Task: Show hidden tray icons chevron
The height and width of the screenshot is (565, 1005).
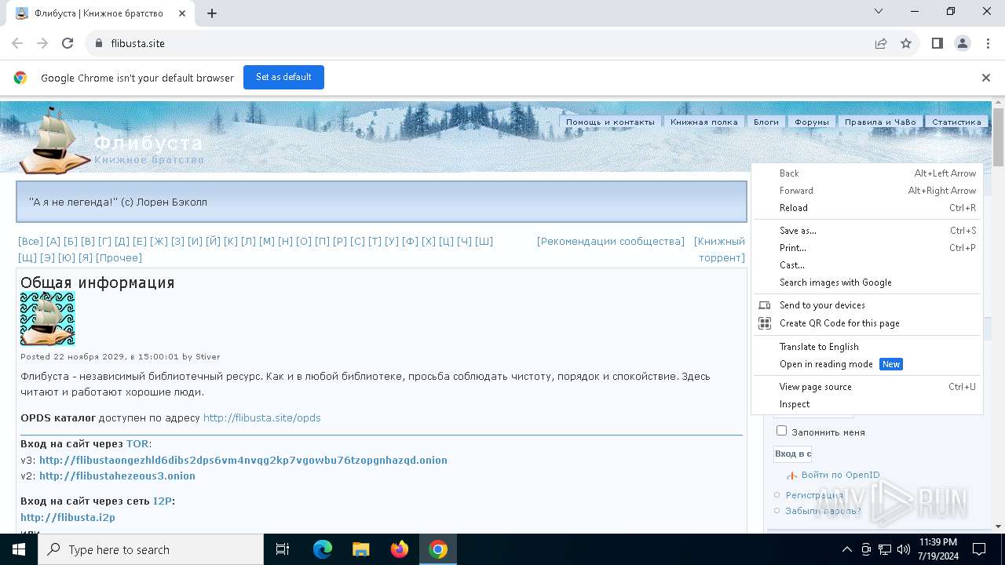Action: point(846,549)
